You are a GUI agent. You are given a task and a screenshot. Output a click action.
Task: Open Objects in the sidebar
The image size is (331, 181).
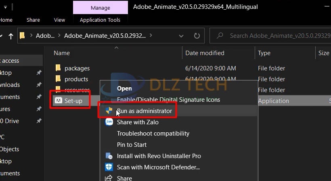click(9, 149)
